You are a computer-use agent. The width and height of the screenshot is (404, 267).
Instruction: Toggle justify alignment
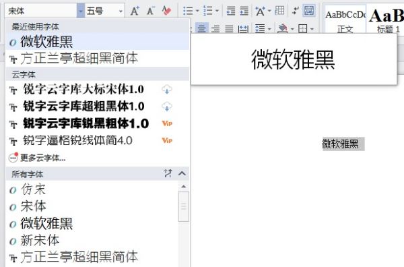pos(229,28)
